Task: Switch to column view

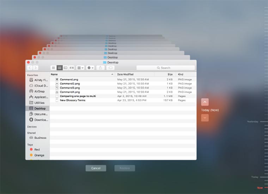Action: 66,68
